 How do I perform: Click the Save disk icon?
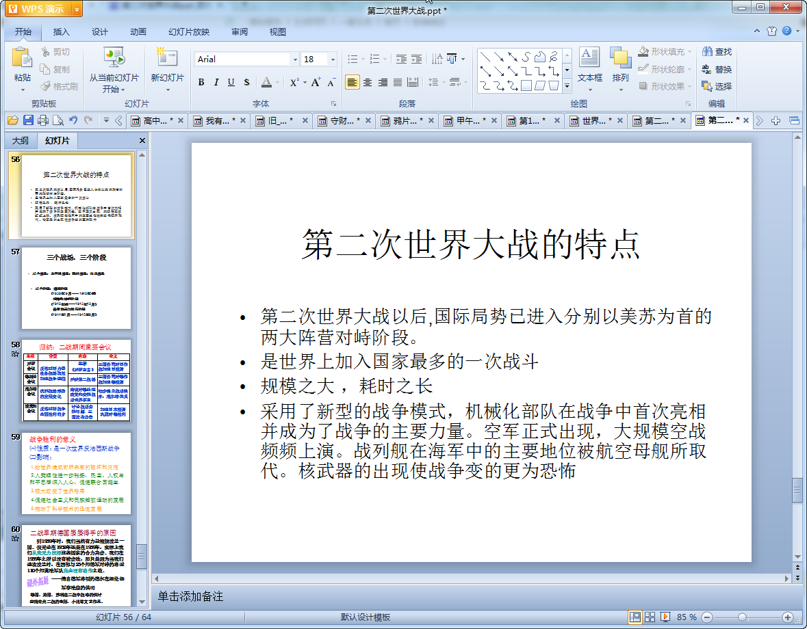(x=28, y=120)
